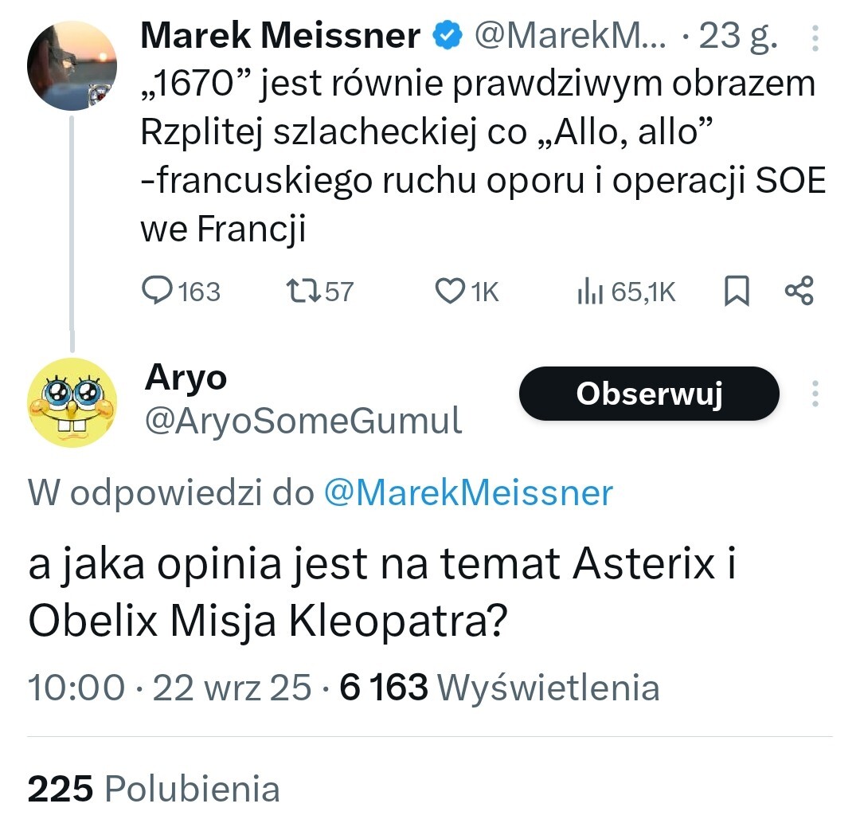Open Marek Meissner's profile picture
The height and width of the screenshot is (831, 860).
72,65
